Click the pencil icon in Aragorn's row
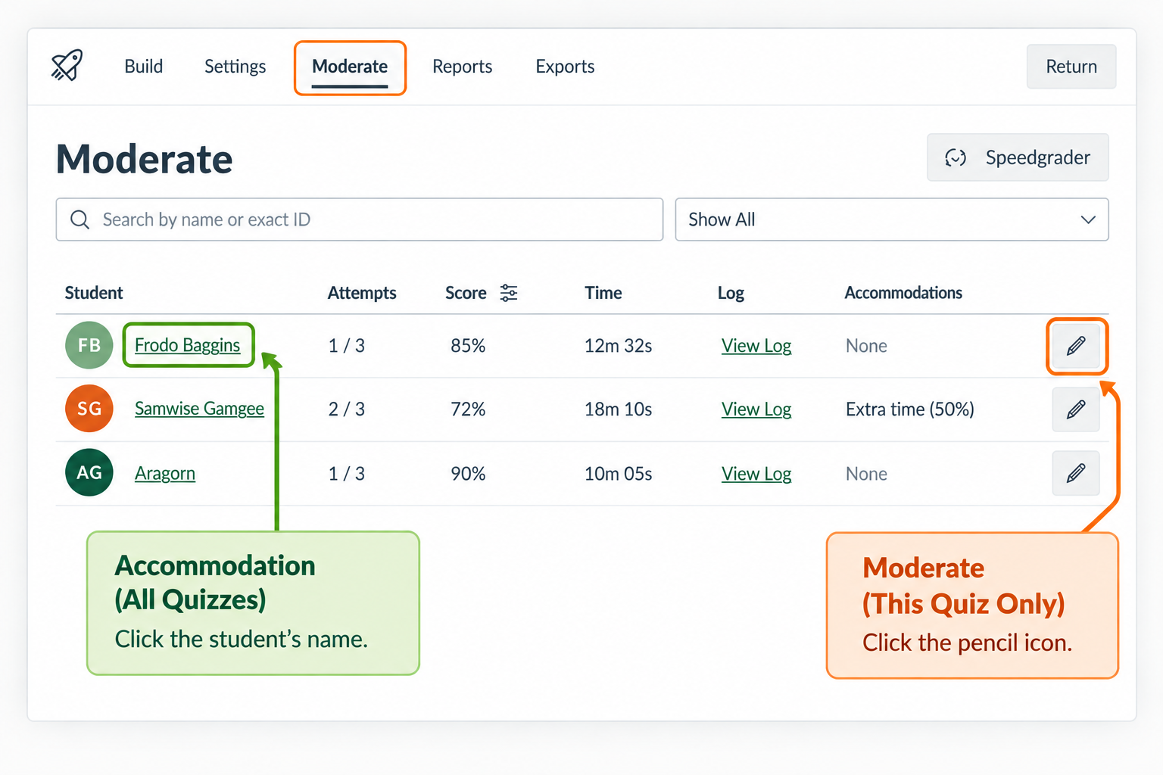The width and height of the screenshot is (1163, 775). coord(1076,473)
